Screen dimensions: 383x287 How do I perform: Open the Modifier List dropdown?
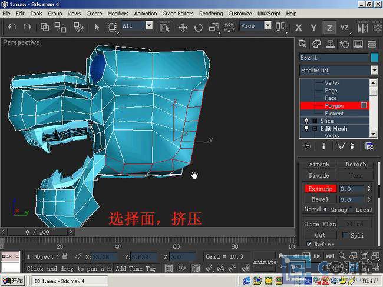[374, 70]
